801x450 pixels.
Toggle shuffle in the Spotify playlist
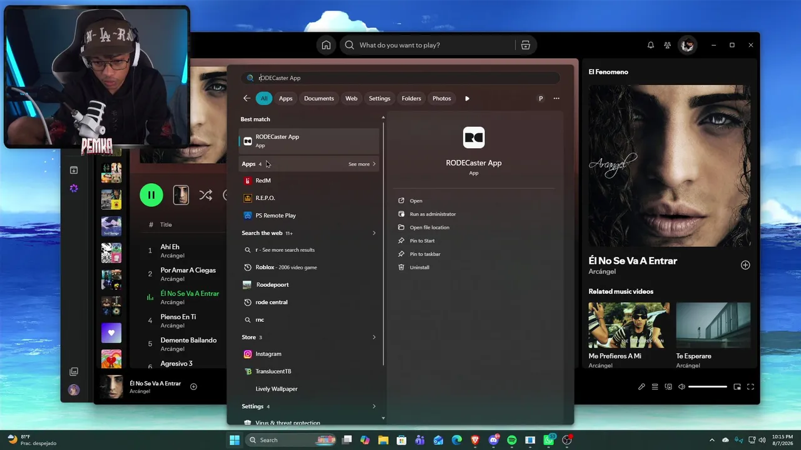point(205,195)
